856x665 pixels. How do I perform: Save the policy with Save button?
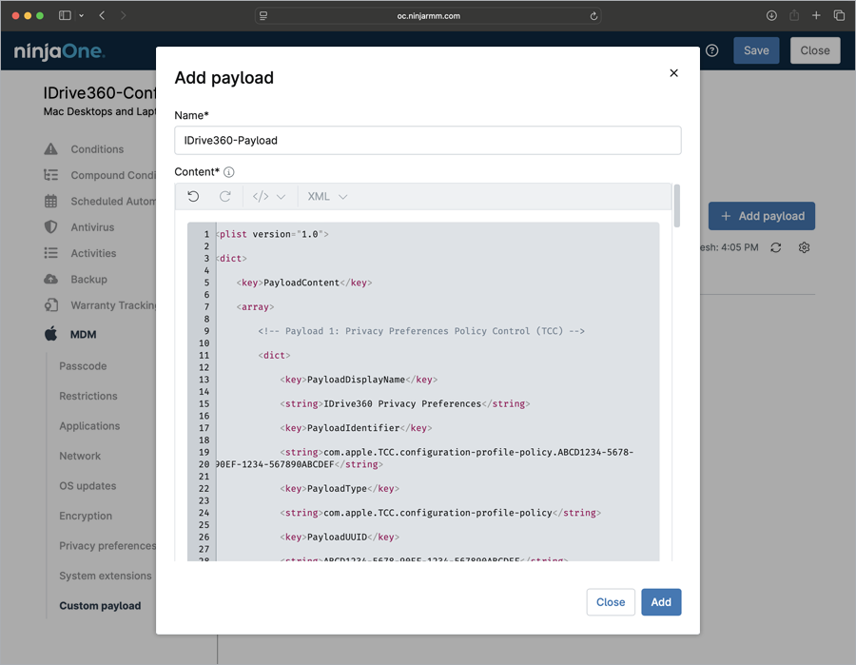click(756, 51)
